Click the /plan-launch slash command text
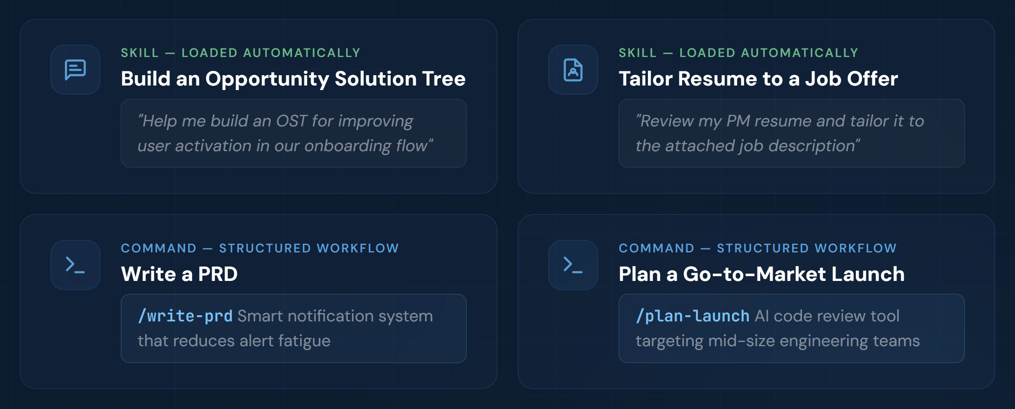 (x=691, y=315)
